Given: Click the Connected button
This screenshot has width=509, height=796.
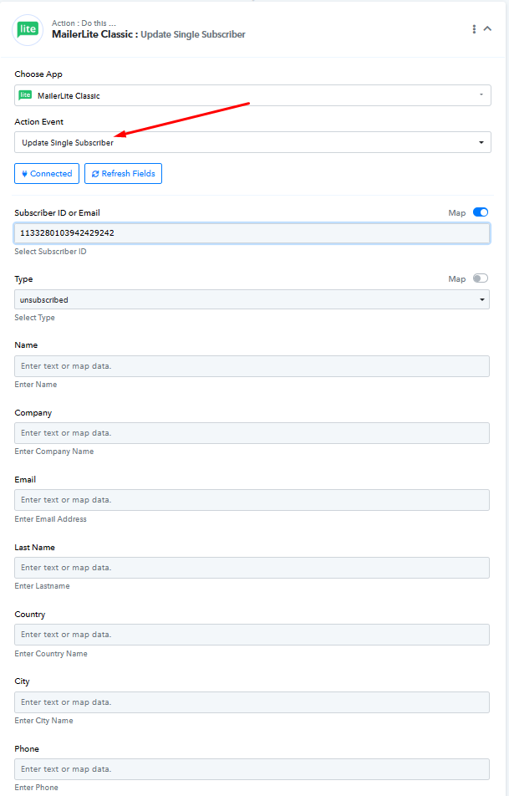Looking at the screenshot, I should pos(47,174).
